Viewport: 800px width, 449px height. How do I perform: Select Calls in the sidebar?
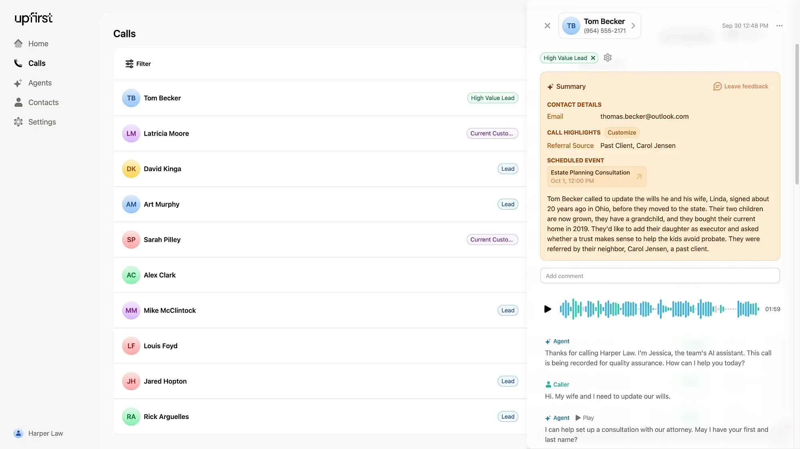coord(30,63)
